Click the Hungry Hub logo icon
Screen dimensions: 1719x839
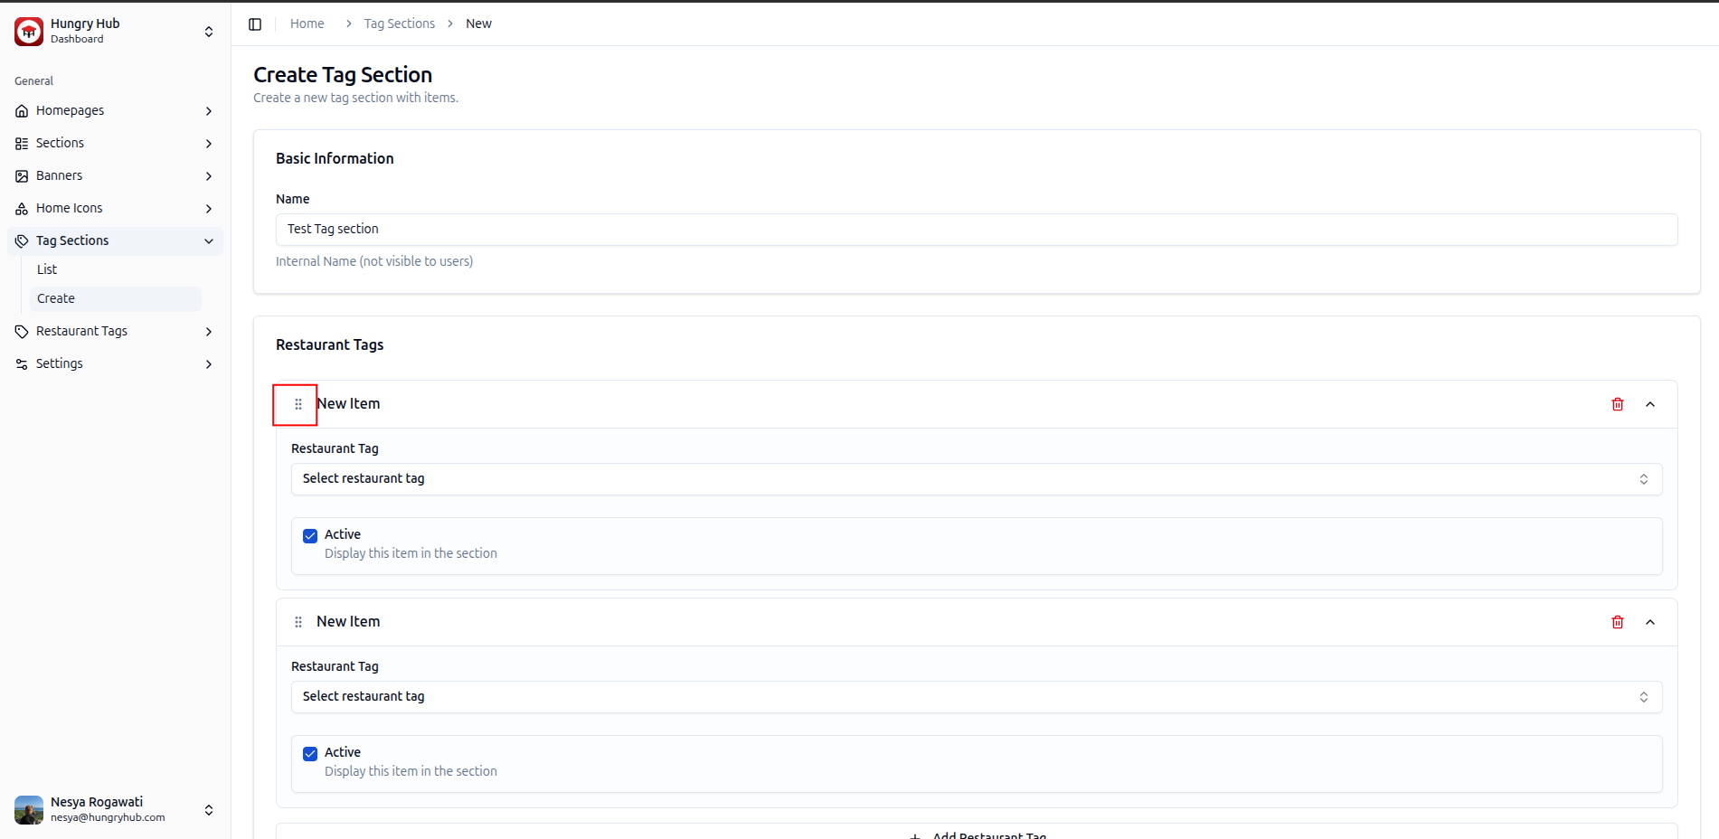[29, 32]
